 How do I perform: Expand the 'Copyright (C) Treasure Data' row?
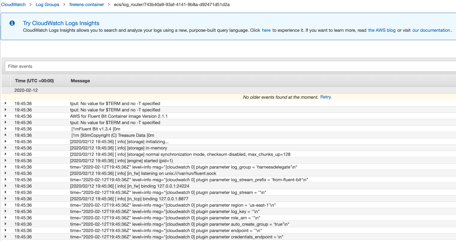5,135
